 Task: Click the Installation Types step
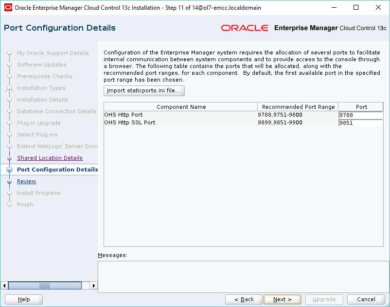41,88
